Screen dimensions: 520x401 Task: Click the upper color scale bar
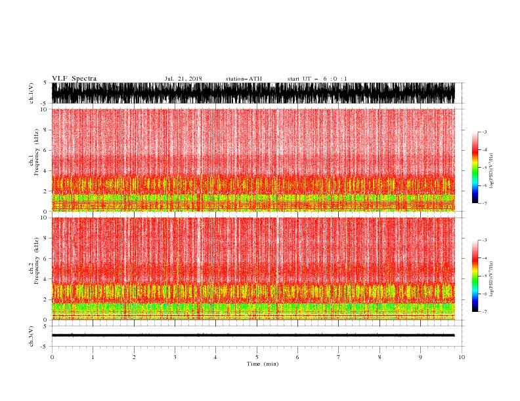[475, 168]
